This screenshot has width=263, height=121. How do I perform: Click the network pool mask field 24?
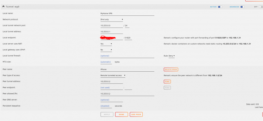[127, 26]
